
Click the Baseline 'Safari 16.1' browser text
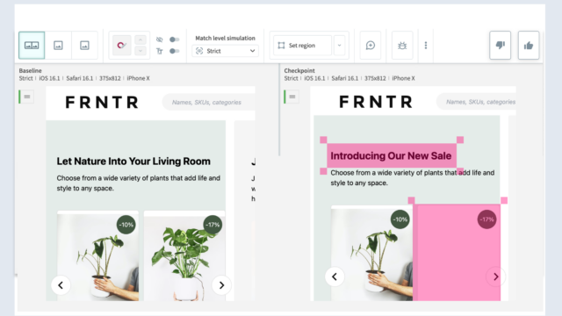tap(80, 78)
